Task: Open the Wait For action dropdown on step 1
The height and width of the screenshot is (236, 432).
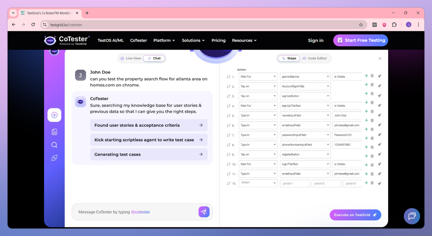Action: (258, 77)
